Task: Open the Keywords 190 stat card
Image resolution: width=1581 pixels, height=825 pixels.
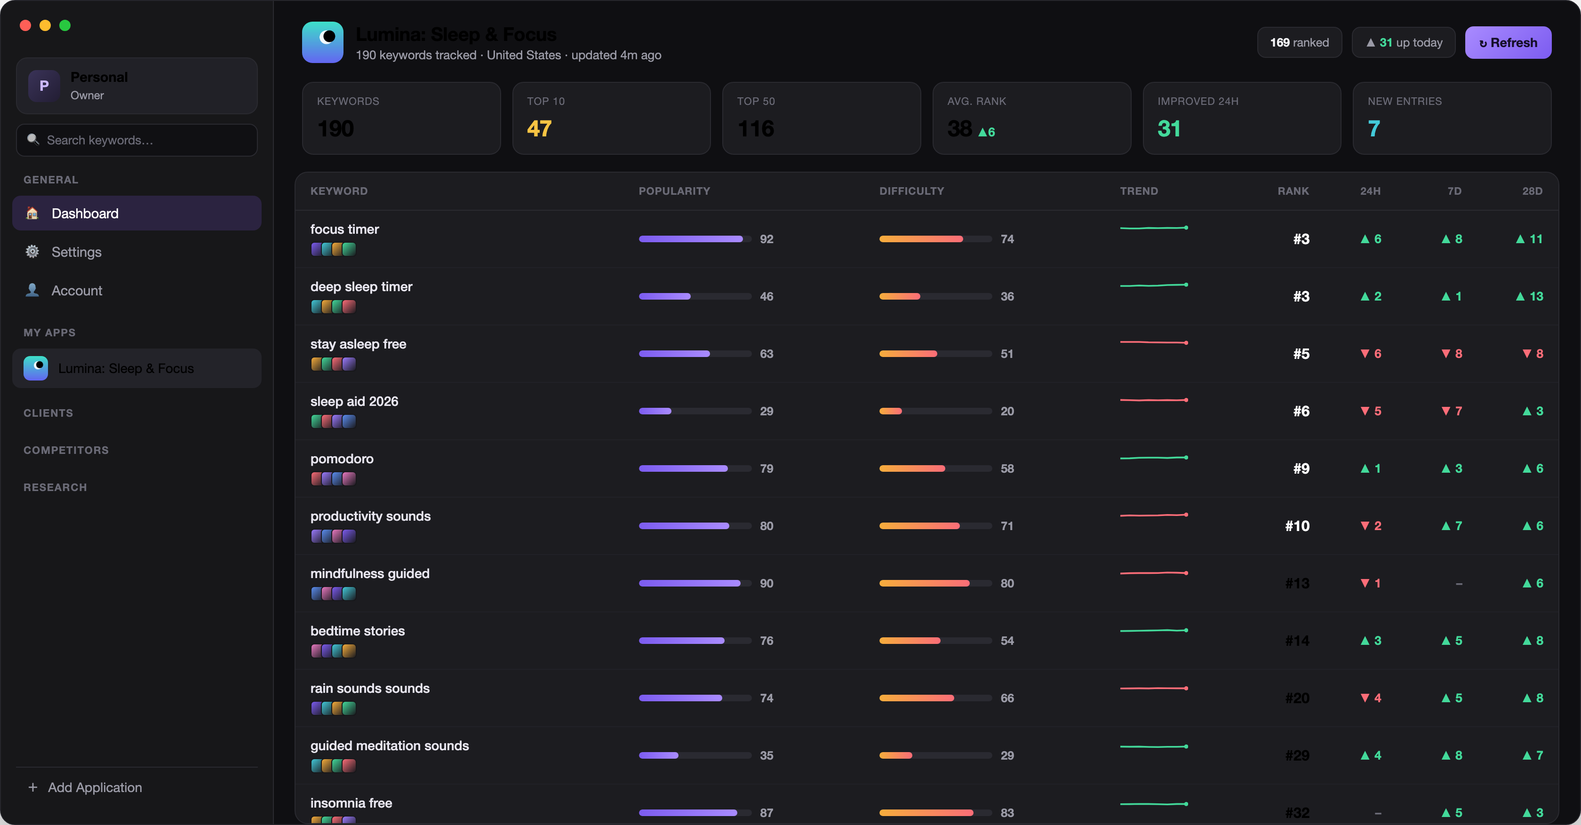Action: 401,119
